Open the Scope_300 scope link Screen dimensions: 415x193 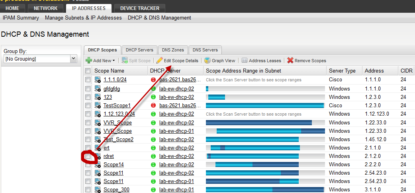116,190
